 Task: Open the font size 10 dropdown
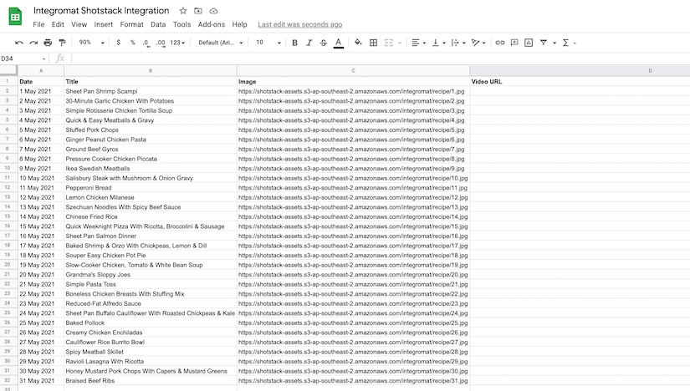click(268, 43)
